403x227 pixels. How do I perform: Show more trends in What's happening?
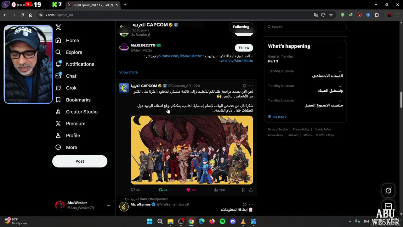(x=277, y=117)
